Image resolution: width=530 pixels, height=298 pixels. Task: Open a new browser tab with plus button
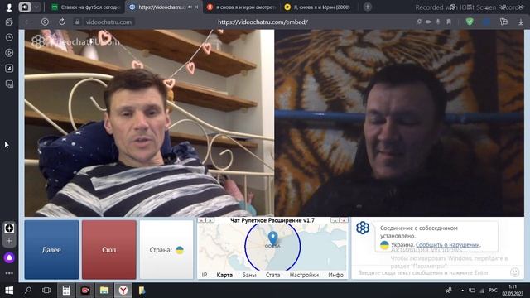[x=368, y=7]
